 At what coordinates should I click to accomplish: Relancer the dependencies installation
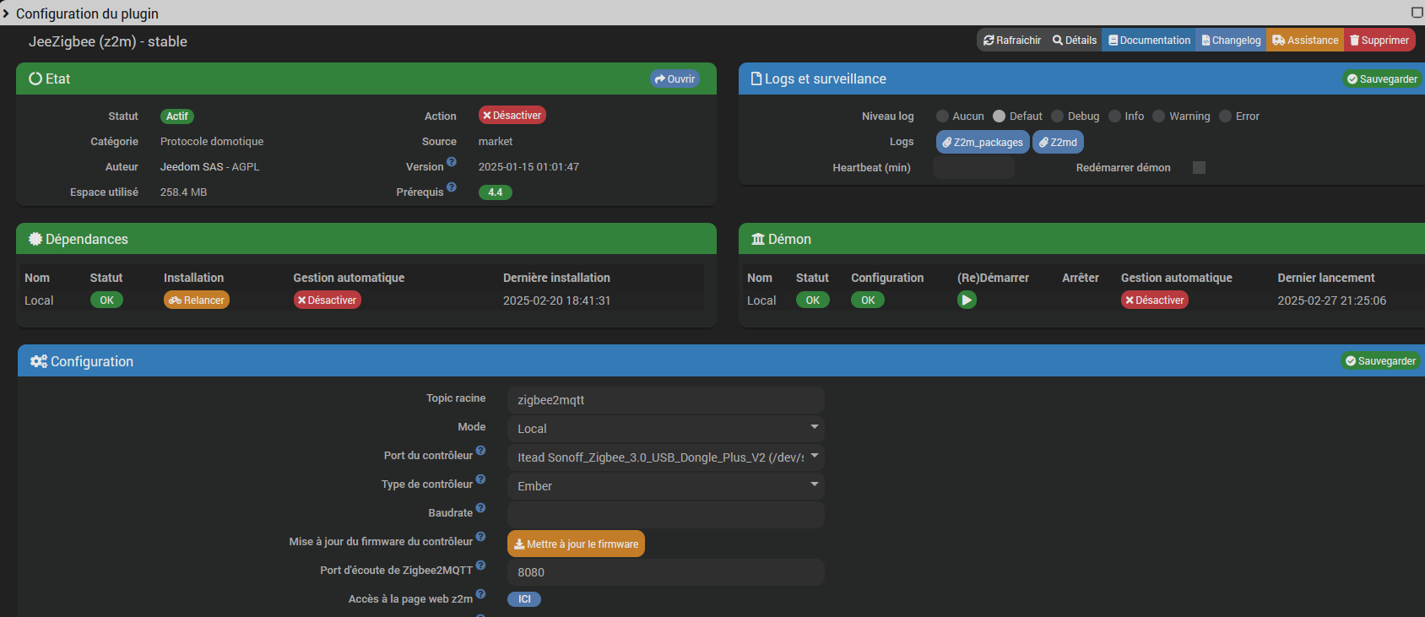click(x=197, y=300)
